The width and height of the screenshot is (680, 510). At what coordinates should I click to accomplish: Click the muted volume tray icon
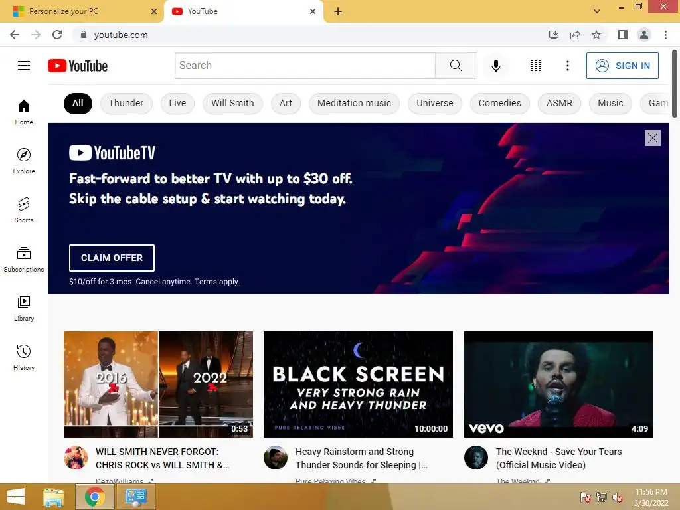pos(617,497)
